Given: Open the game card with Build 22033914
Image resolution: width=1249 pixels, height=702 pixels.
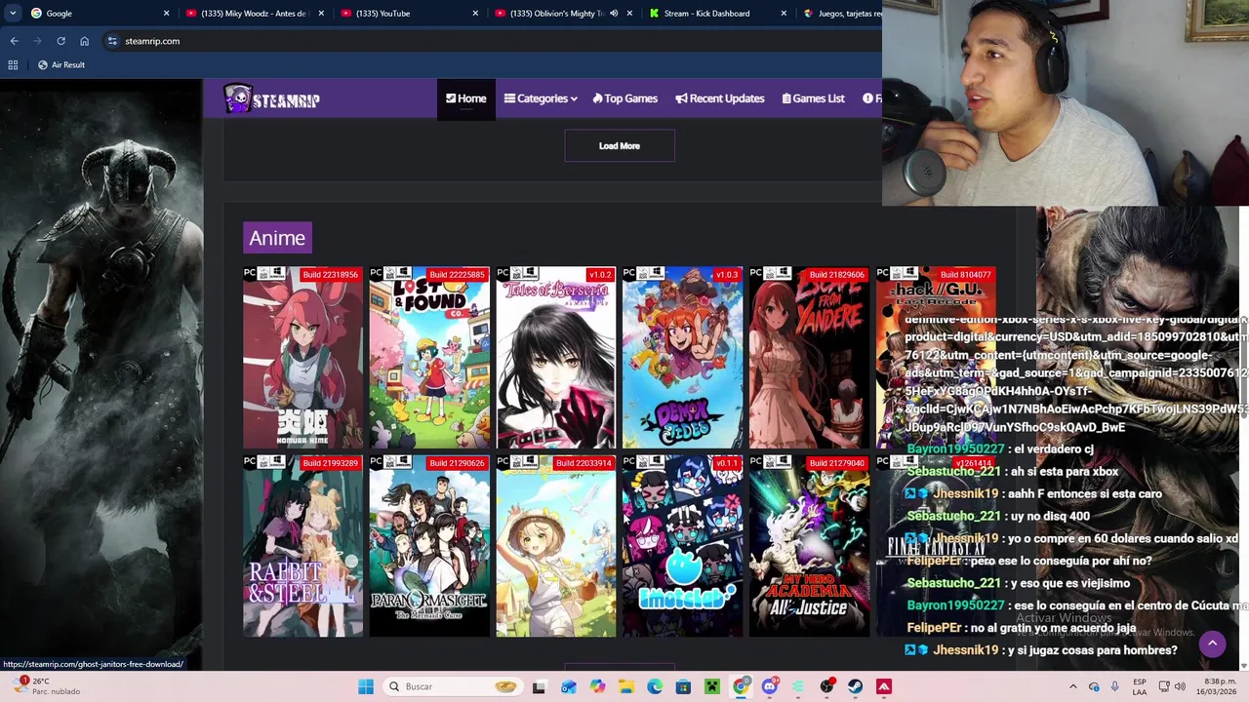Looking at the screenshot, I should (x=556, y=546).
